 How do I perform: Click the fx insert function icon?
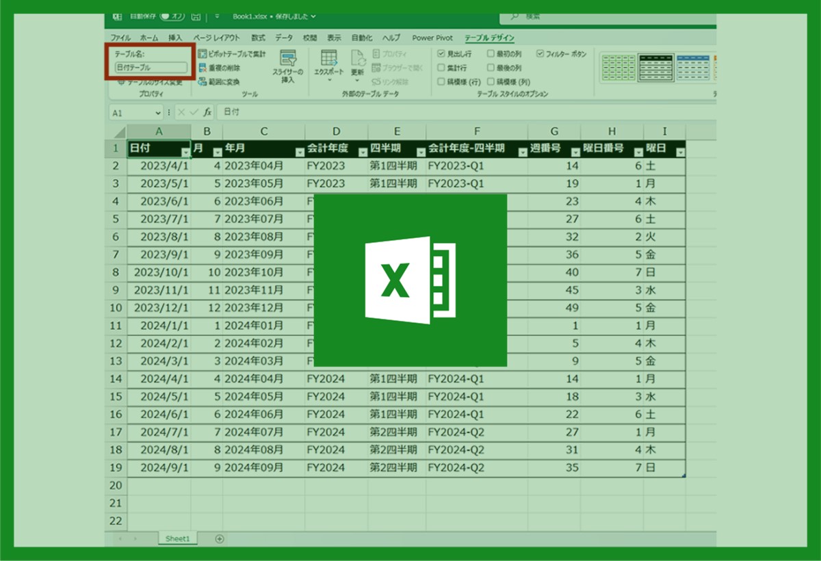point(207,112)
